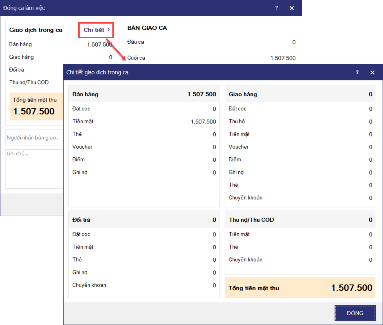Click Chuyển khoản row under Đổi trả section
The width and height of the screenshot is (383, 325).
click(144, 285)
